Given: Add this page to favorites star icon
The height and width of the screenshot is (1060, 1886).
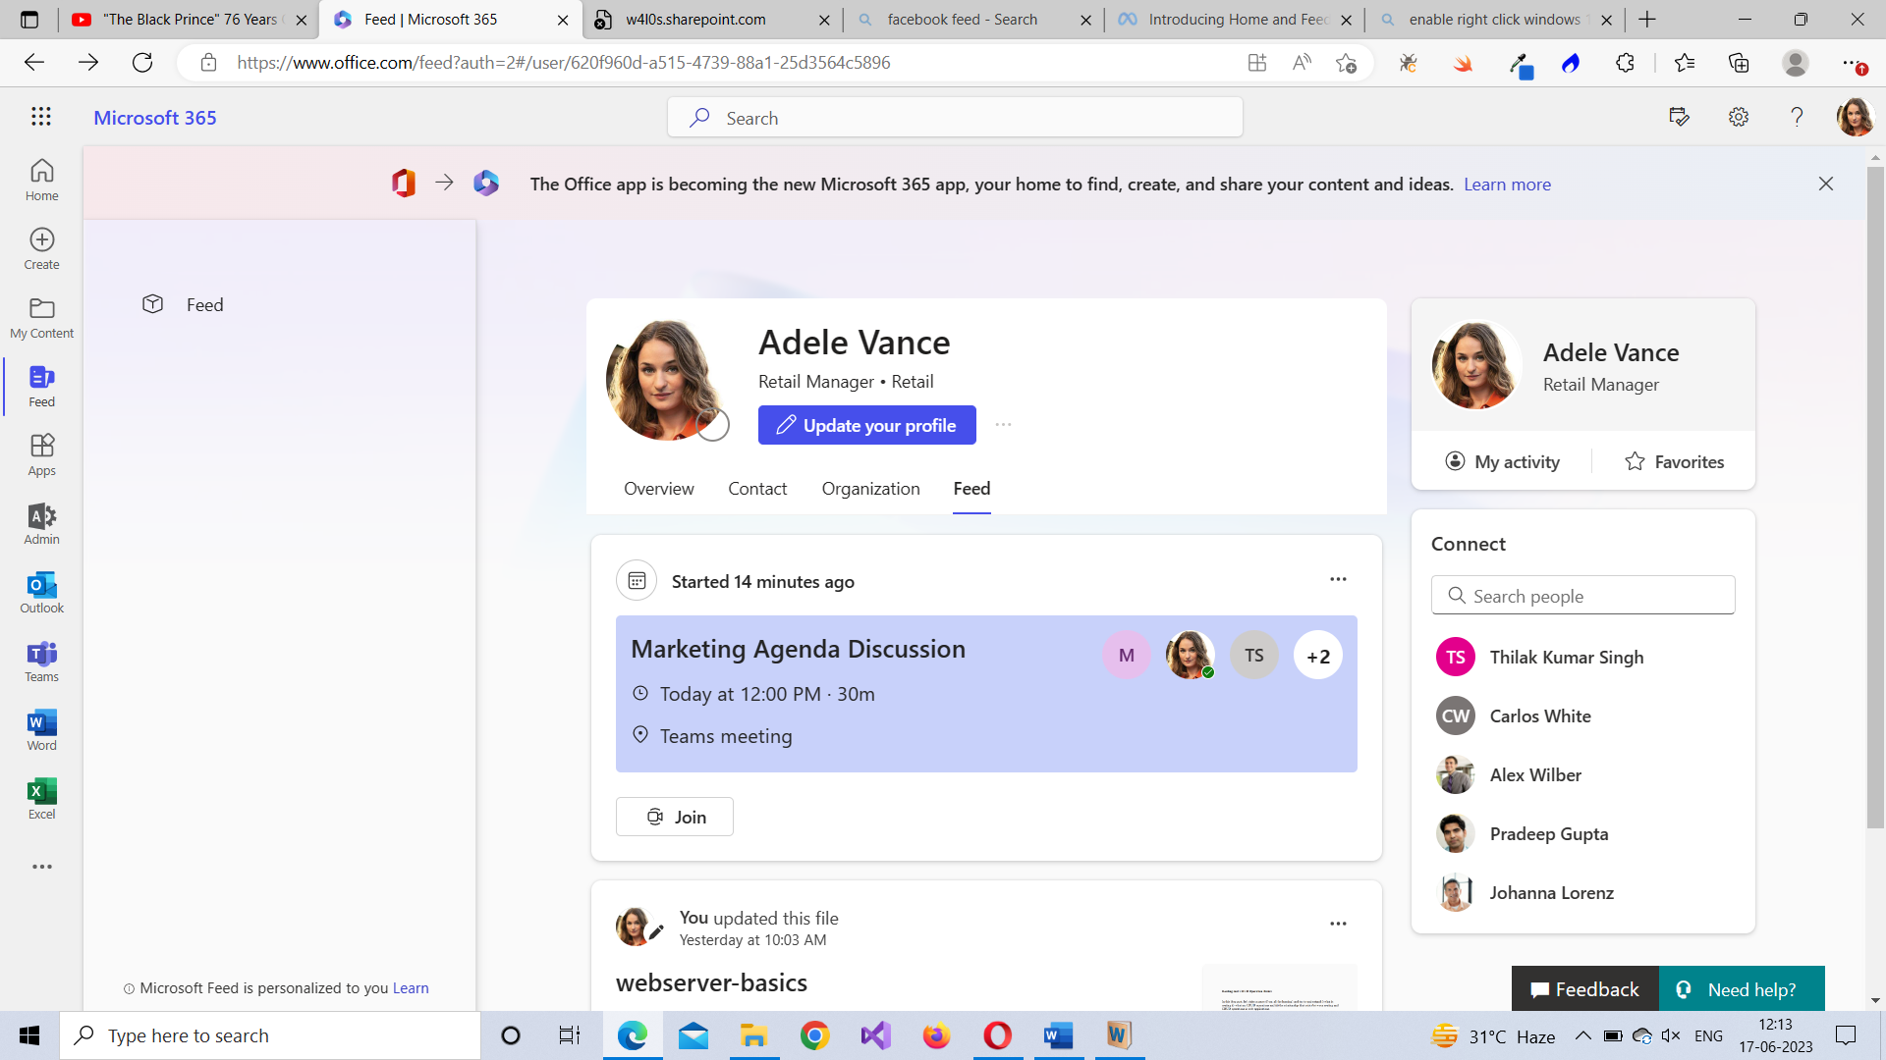Looking at the screenshot, I should coord(1347,63).
